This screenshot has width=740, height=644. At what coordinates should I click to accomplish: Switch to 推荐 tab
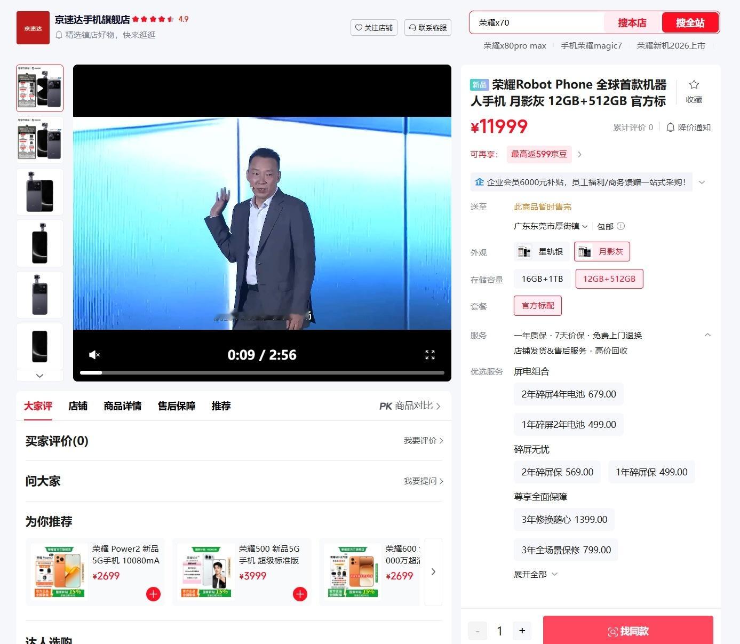[221, 406]
